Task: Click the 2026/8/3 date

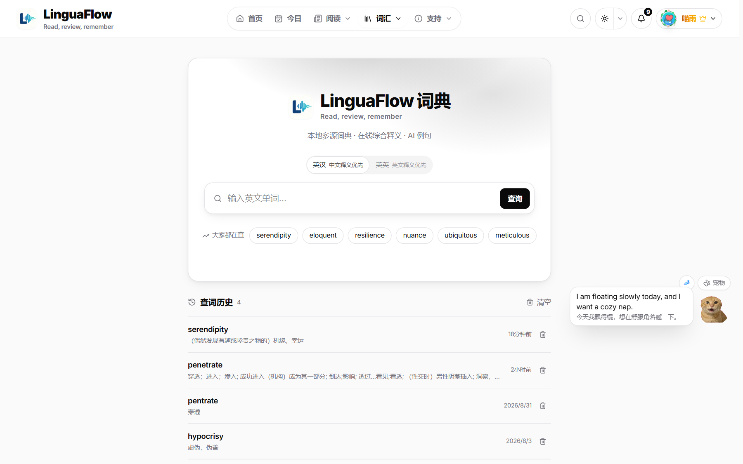Action: pos(519,441)
